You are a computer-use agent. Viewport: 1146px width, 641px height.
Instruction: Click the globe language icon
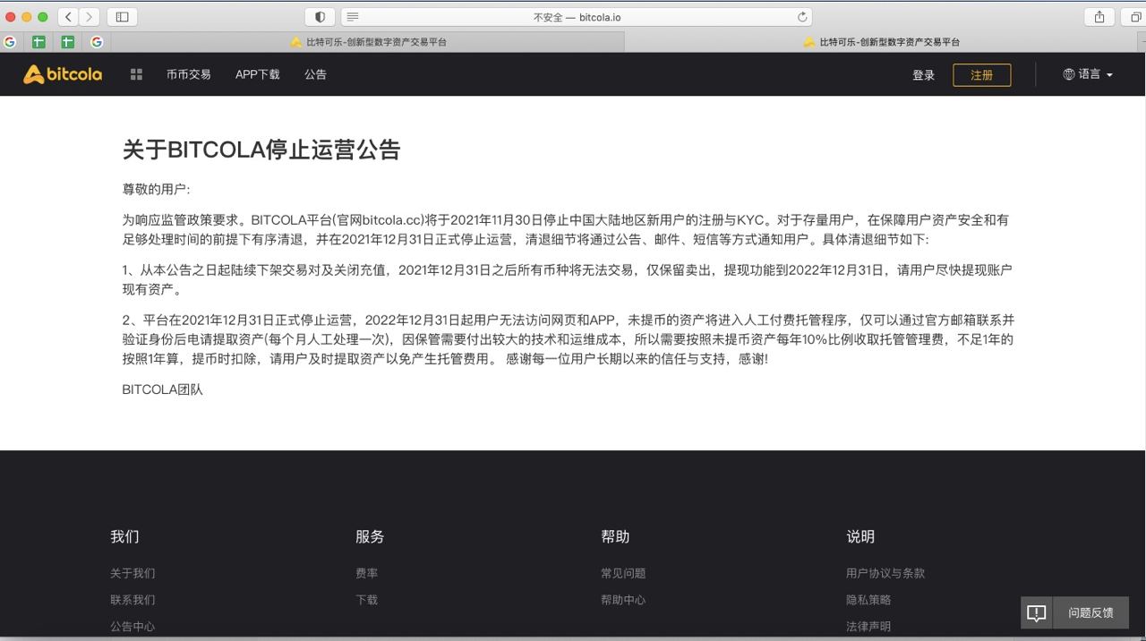point(1068,74)
